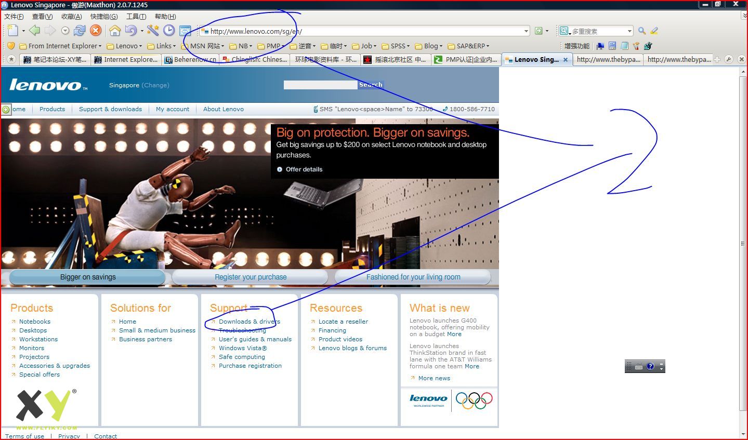
Task: Click the Search button on Lenovo page
Action: pyautogui.click(x=371, y=85)
